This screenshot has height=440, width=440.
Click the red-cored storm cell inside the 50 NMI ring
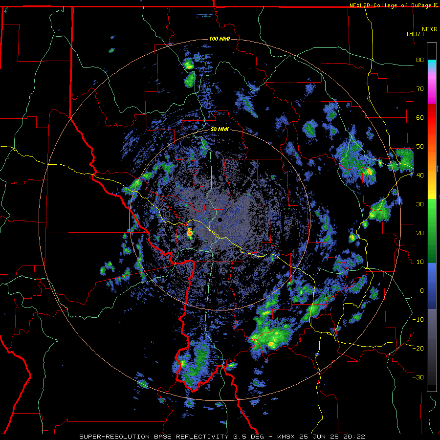click(x=190, y=233)
